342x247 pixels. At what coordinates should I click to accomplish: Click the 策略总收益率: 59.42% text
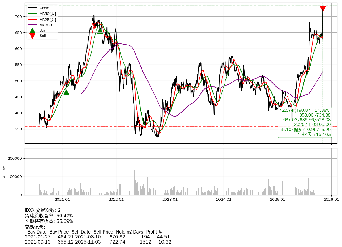click(49, 216)
